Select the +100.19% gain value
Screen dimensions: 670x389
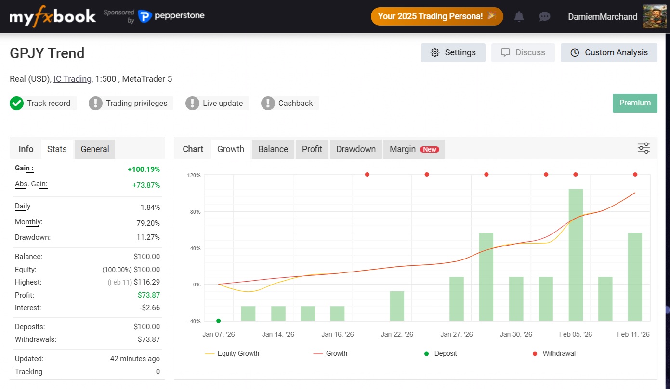coord(144,169)
